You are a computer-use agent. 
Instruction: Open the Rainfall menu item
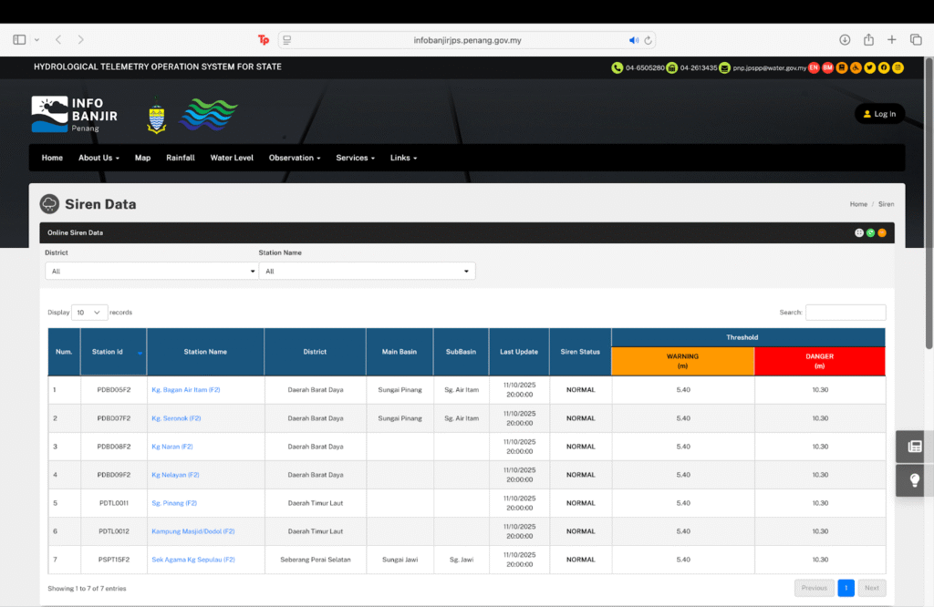click(x=180, y=158)
